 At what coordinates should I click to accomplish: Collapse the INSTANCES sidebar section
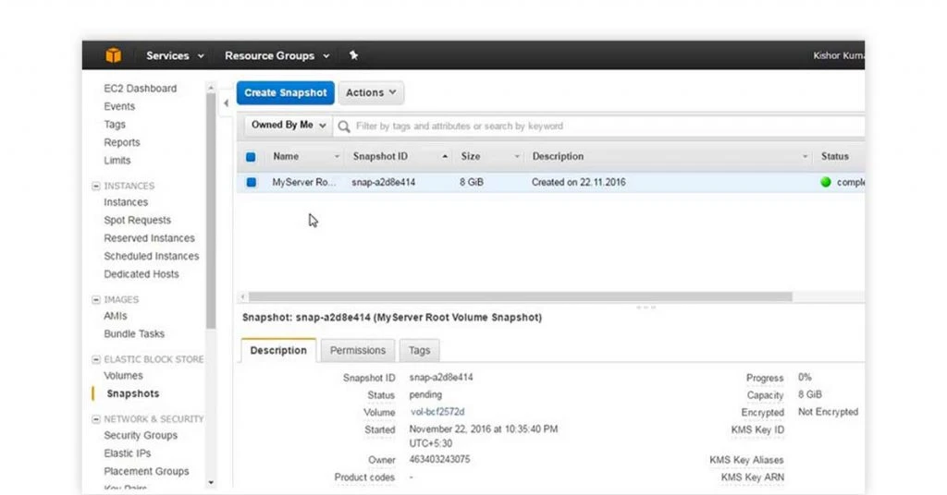coord(95,186)
